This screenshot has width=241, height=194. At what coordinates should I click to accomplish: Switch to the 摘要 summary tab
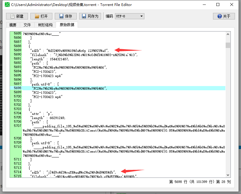[x=13, y=25]
